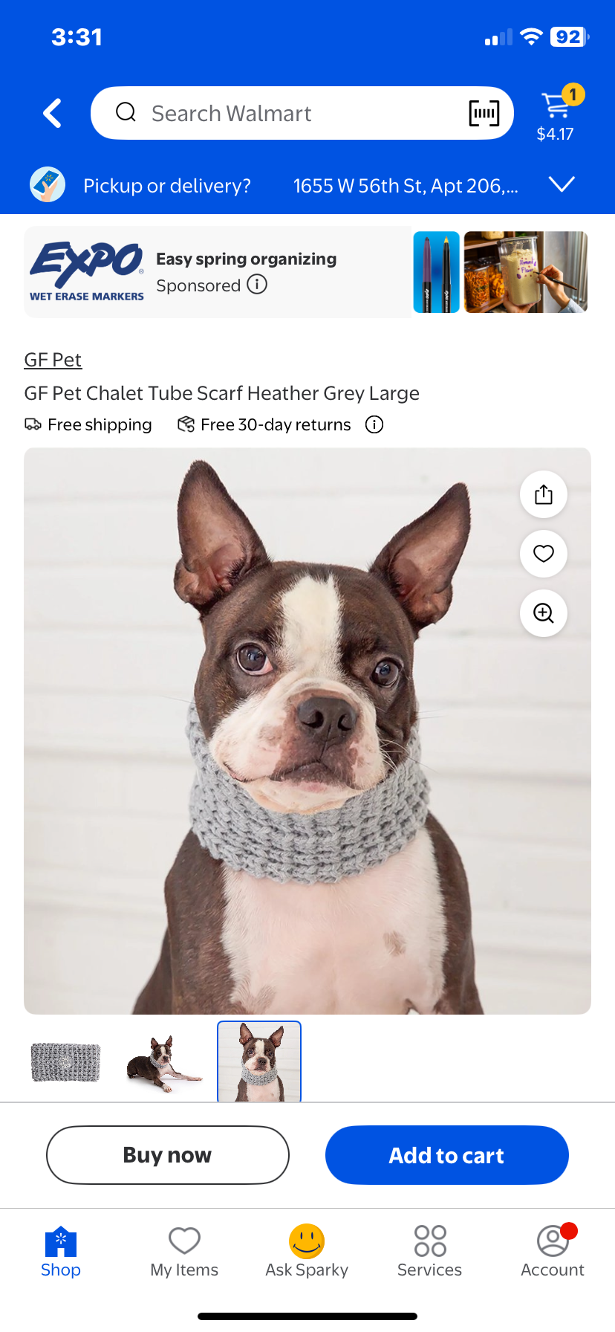Toggle the heart favorite on product image
Screen dimensions: 615x1332
click(544, 554)
